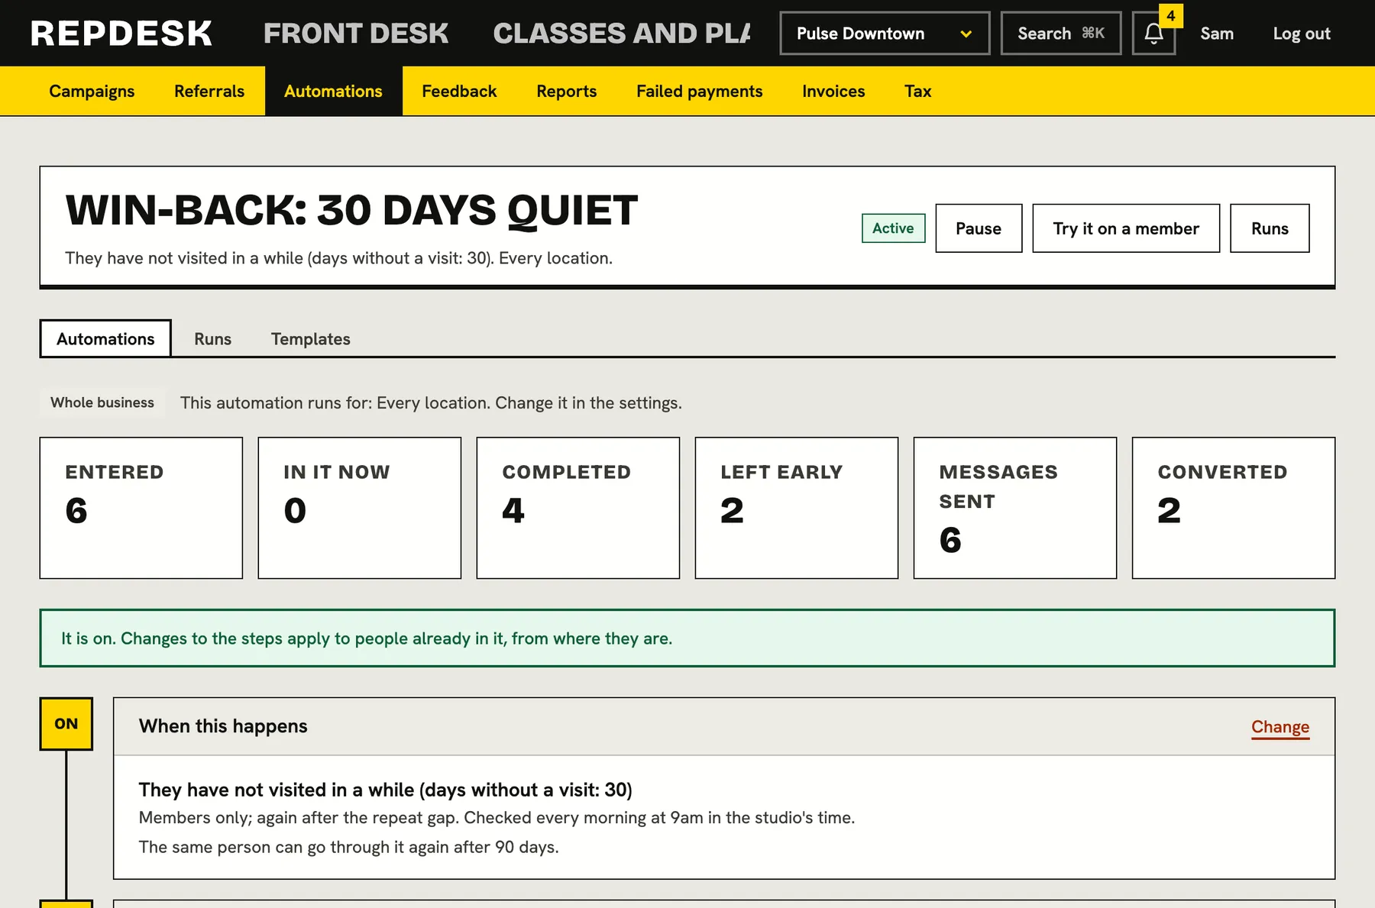Switch to the Templates sub-tab
The width and height of the screenshot is (1375, 908).
[310, 339]
